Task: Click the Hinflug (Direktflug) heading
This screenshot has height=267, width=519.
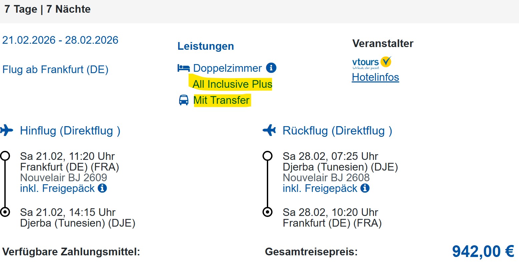Action: (70, 130)
